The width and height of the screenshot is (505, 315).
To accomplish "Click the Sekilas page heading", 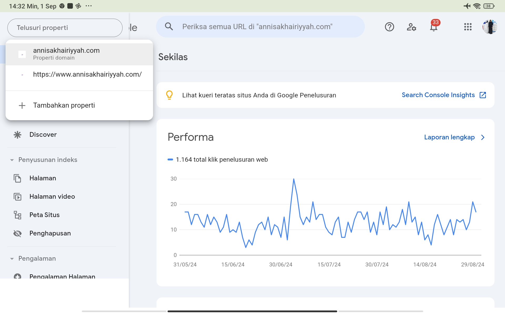I will point(173,57).
